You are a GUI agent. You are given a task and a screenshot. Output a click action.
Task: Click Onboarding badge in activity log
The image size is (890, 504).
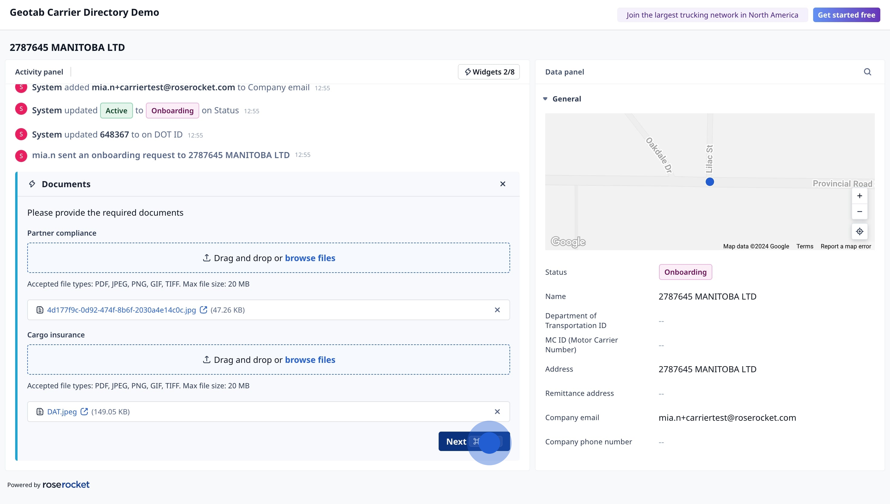coord(172,111)
